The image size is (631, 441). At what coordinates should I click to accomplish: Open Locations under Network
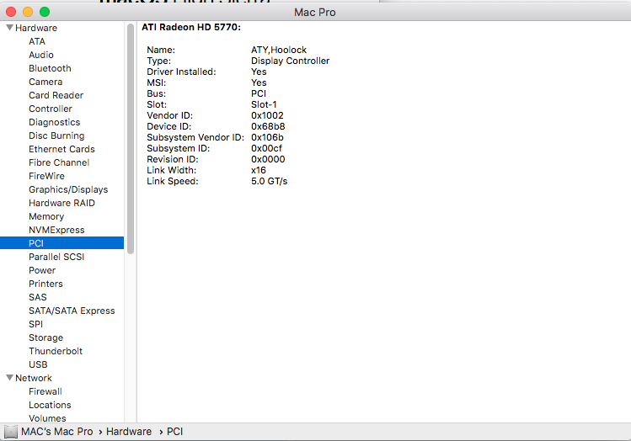pyautogui.click(x=50, y=405)
